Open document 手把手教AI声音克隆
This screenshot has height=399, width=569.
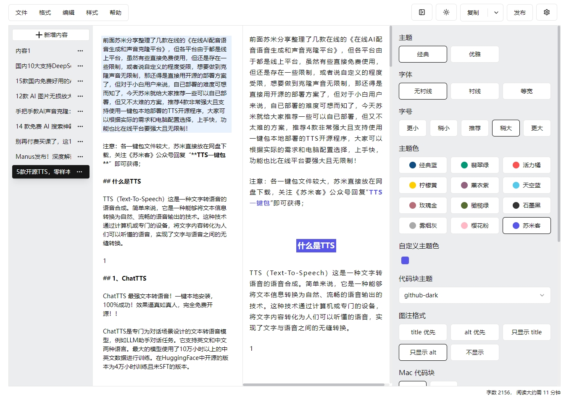[43, 111]
